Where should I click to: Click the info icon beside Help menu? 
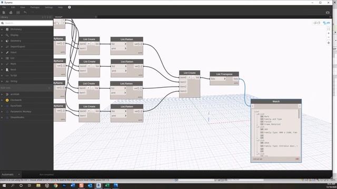pos(70,7)
